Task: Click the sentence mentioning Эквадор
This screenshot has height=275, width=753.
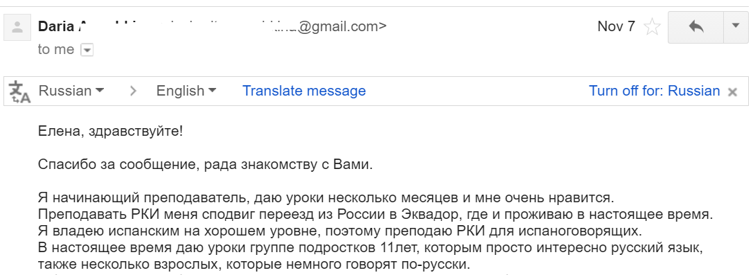Action: click(x=375, y=215)
